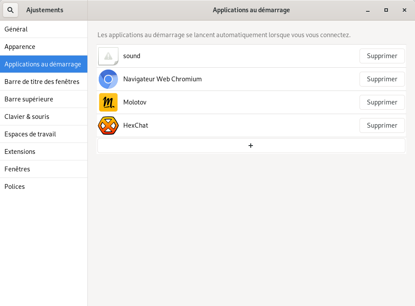Go to Barre supérieure settings
Screen dimensions: 415x306
click(44, 99)
